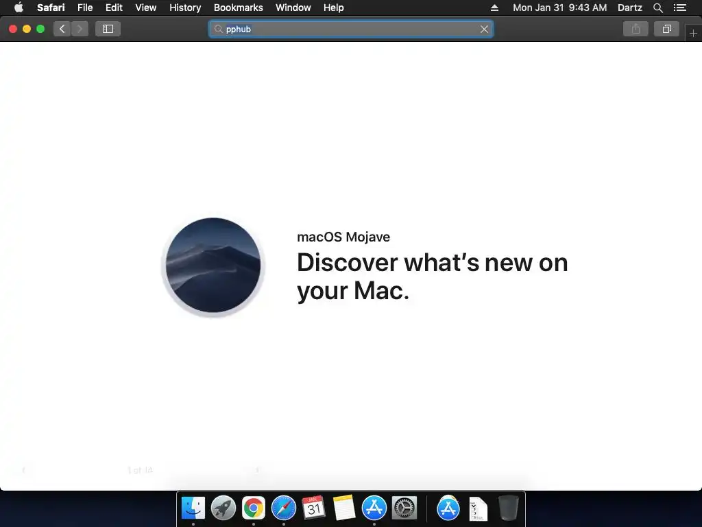Screen dimensions: 702x527
Task: Minimize Safari with the yellow button
Action: (x=27, y=29)
